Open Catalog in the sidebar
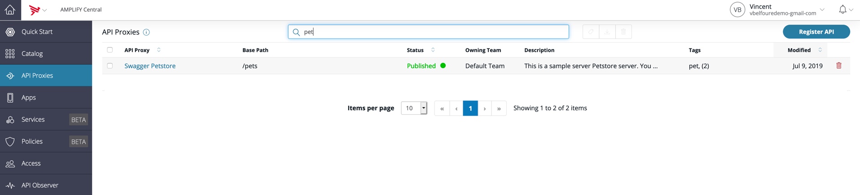This screenshot has height=195, width=860. click(x=46, y=53)
